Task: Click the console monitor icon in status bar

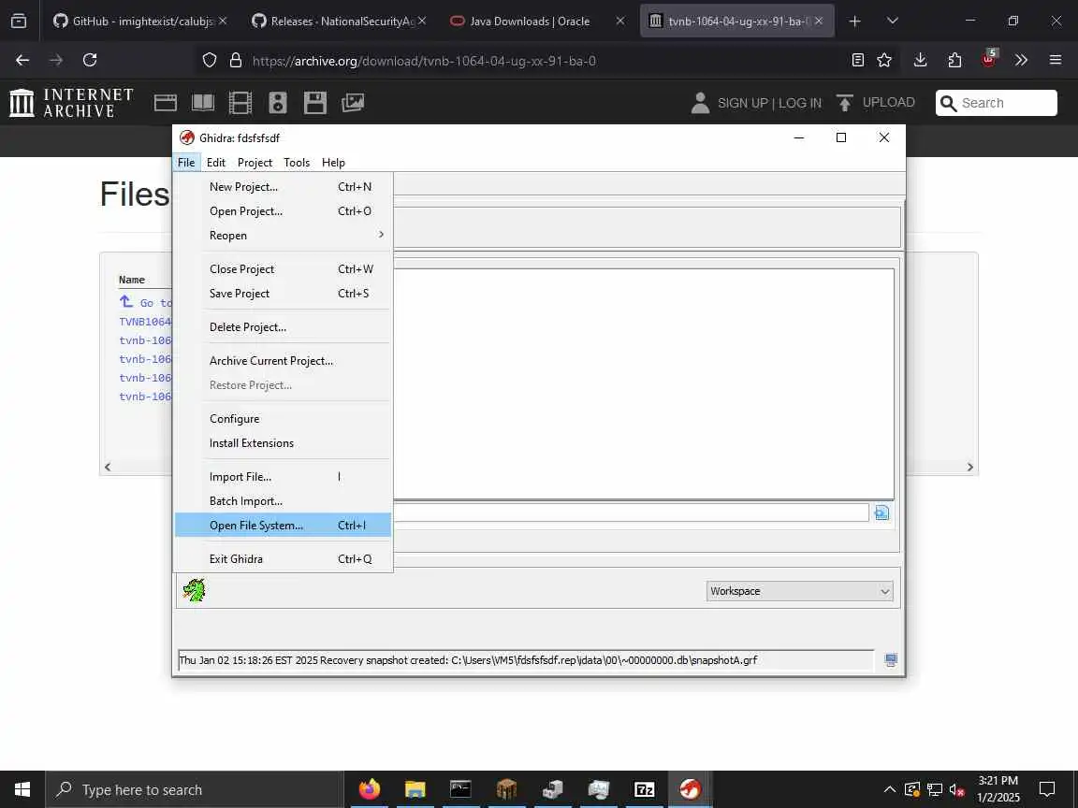Action: tap(891, 660)
